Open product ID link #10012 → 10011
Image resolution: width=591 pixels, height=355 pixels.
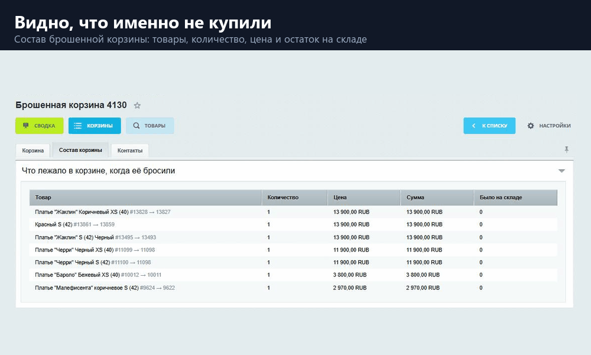tap(141, 275)
